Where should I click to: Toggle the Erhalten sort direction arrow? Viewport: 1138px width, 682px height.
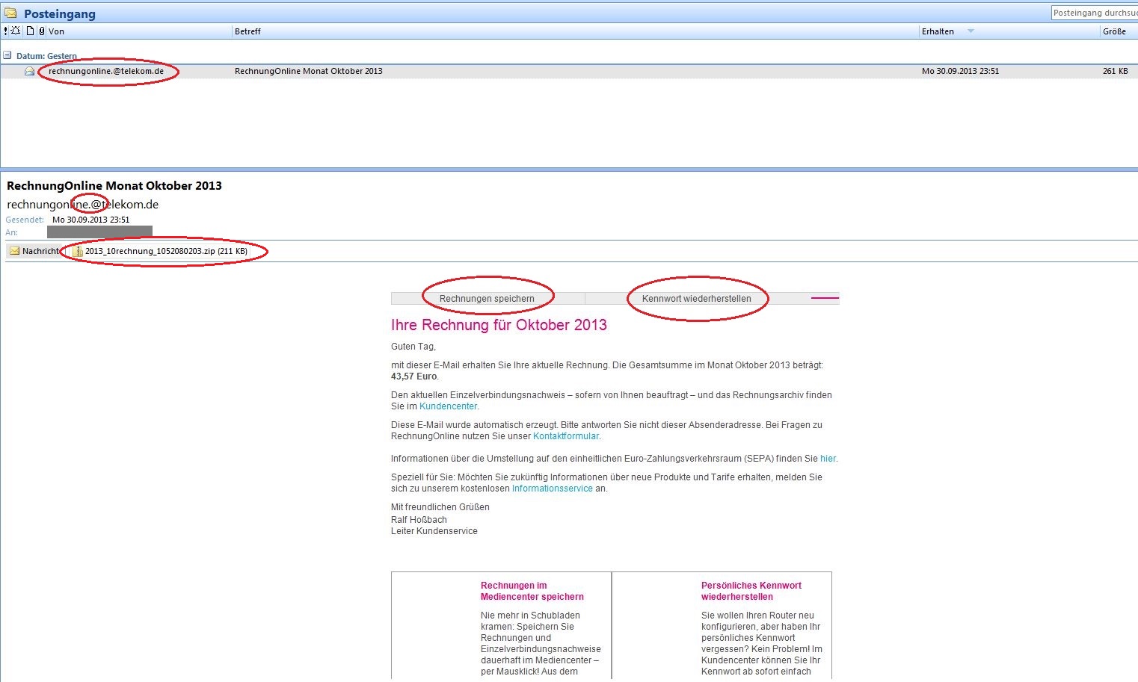pos(971,31)
